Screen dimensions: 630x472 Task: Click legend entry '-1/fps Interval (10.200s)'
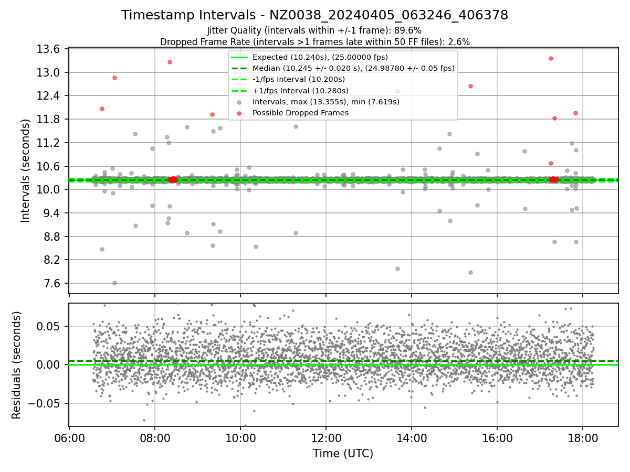[x=299, y=79]
